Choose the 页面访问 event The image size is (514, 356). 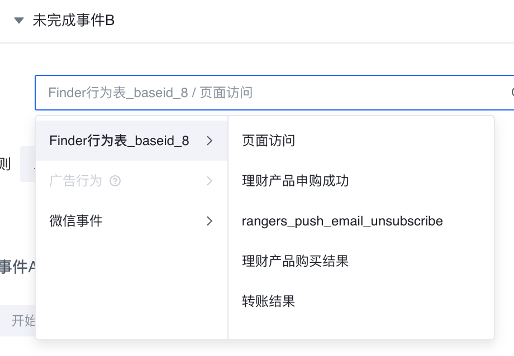click(268, 141)
